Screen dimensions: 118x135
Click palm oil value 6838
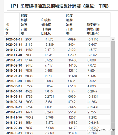pos(33,76)
